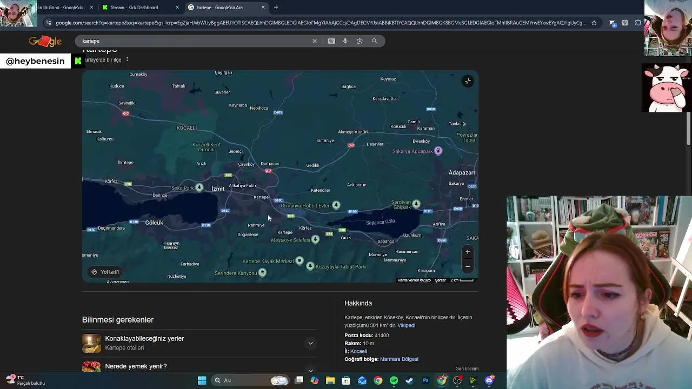Screen dimensions: 692x389
Task: Select Ormanya Hobbit Evleri map marker
Action: pyautogui.click(x=336, y=205)
